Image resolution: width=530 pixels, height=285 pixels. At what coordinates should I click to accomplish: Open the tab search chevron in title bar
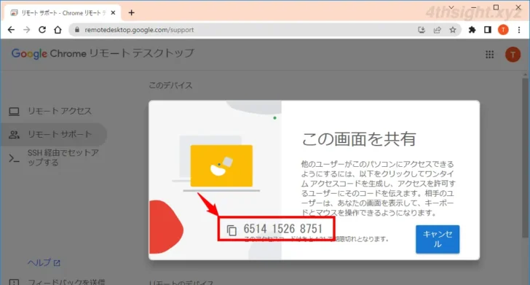(x=451, y=7)
